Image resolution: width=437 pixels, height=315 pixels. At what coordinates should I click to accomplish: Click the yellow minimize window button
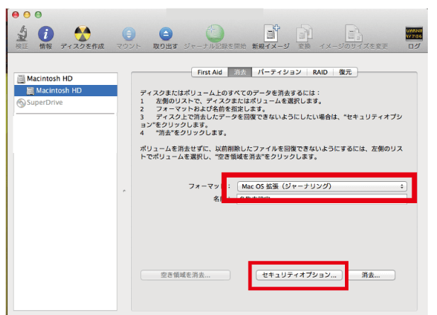(27, 15)
